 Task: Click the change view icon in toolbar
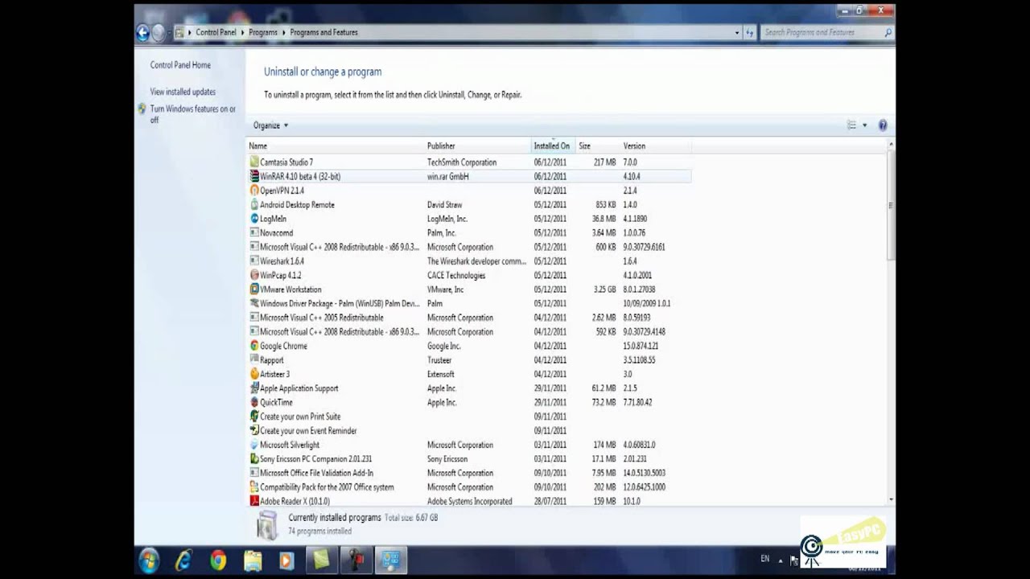coord(851,125)
